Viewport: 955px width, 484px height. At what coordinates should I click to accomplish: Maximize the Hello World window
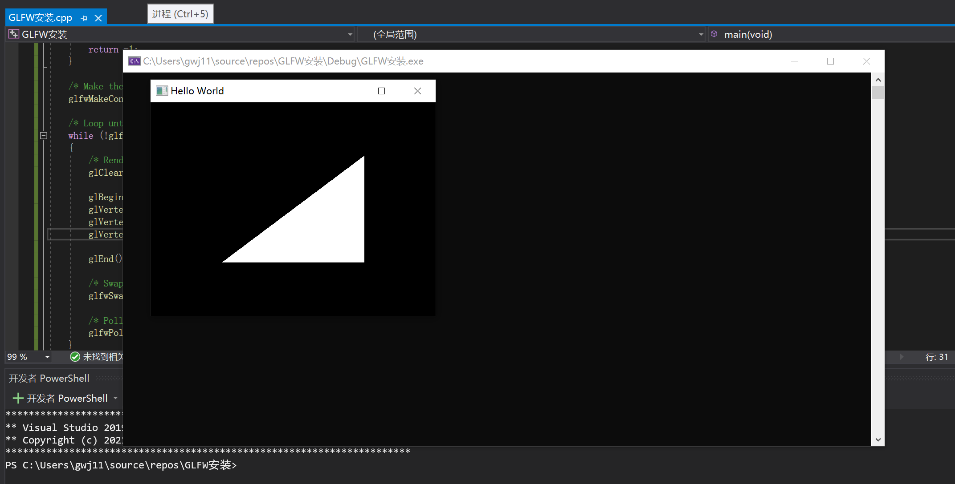[381, 91]
